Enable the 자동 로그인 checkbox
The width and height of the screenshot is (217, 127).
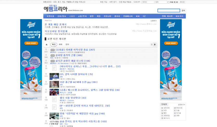coord(169,2)
